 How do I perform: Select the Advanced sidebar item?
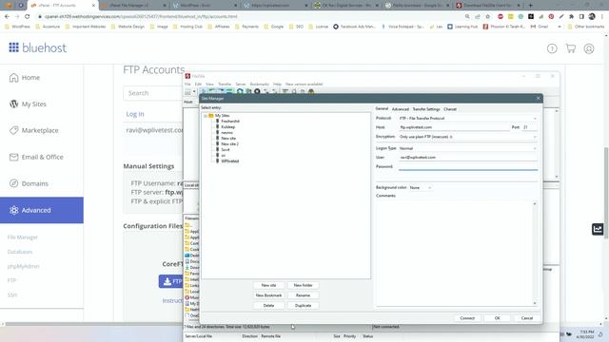click(42, 210)
